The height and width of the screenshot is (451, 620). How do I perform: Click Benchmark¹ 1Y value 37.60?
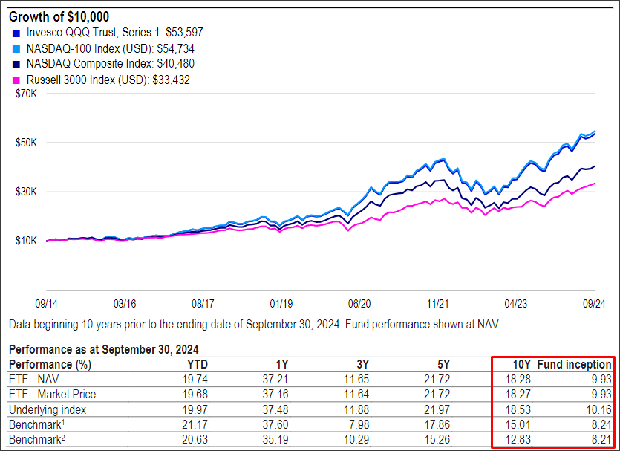(x=275, y=424)
